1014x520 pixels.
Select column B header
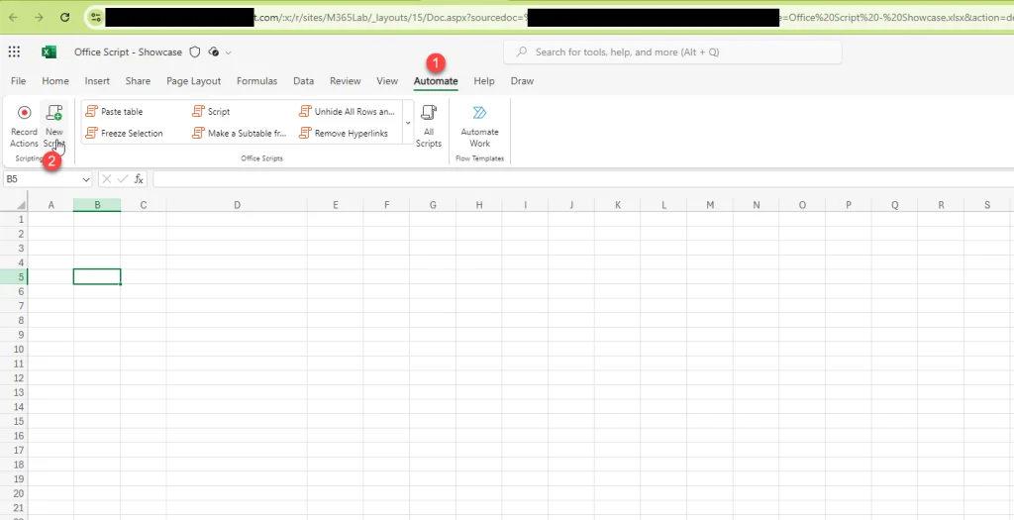click(x=97, y=205)
